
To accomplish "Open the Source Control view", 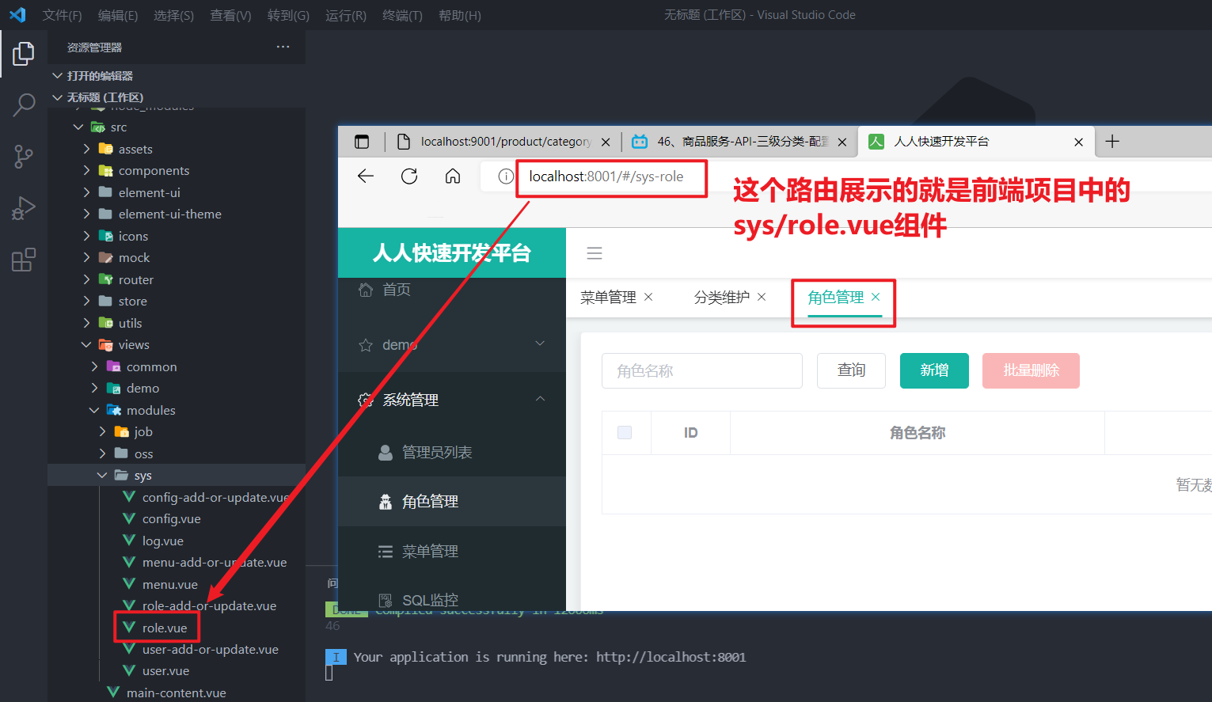I will click(24, 156).
